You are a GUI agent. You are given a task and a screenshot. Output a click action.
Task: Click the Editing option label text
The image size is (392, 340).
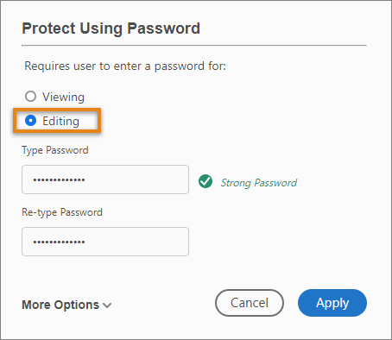click(x=60, y=121)
